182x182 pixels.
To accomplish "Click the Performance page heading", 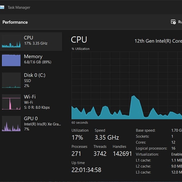I will pos(15,22).
